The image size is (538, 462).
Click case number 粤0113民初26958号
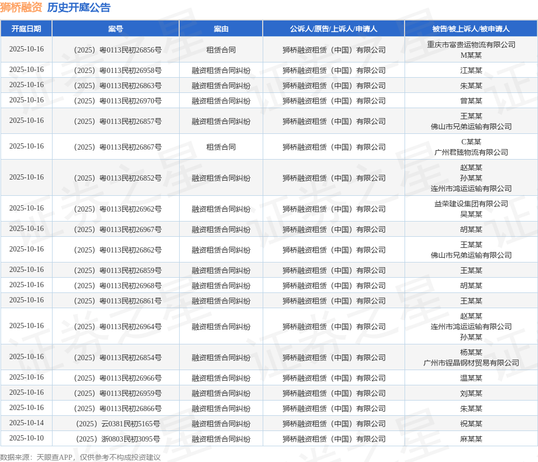pyautogui.click(x=118, y=70)
